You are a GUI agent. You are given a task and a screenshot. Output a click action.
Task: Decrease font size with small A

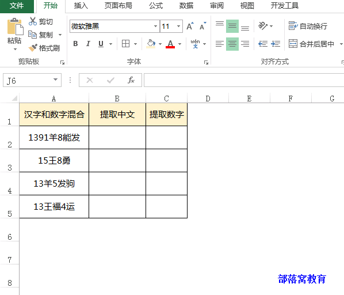[203, 26]
